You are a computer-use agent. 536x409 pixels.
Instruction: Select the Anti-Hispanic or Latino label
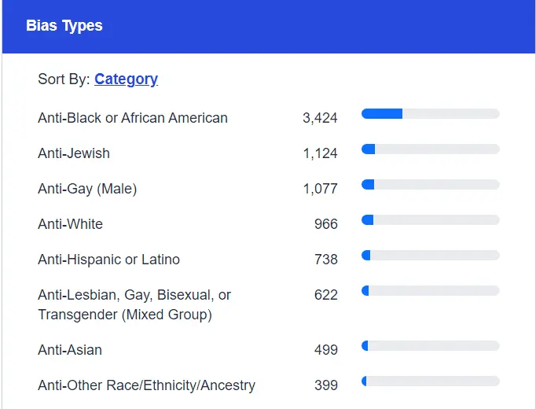[108, 260]
